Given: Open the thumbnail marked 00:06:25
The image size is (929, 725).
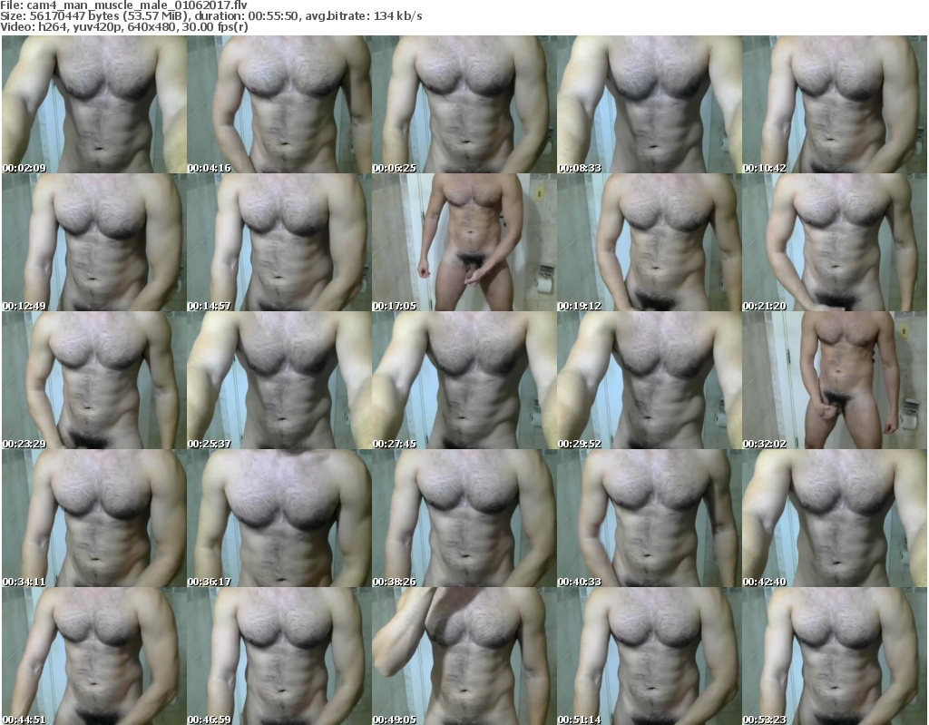Looking at the screenshot, I should click(x=464, y=104).
